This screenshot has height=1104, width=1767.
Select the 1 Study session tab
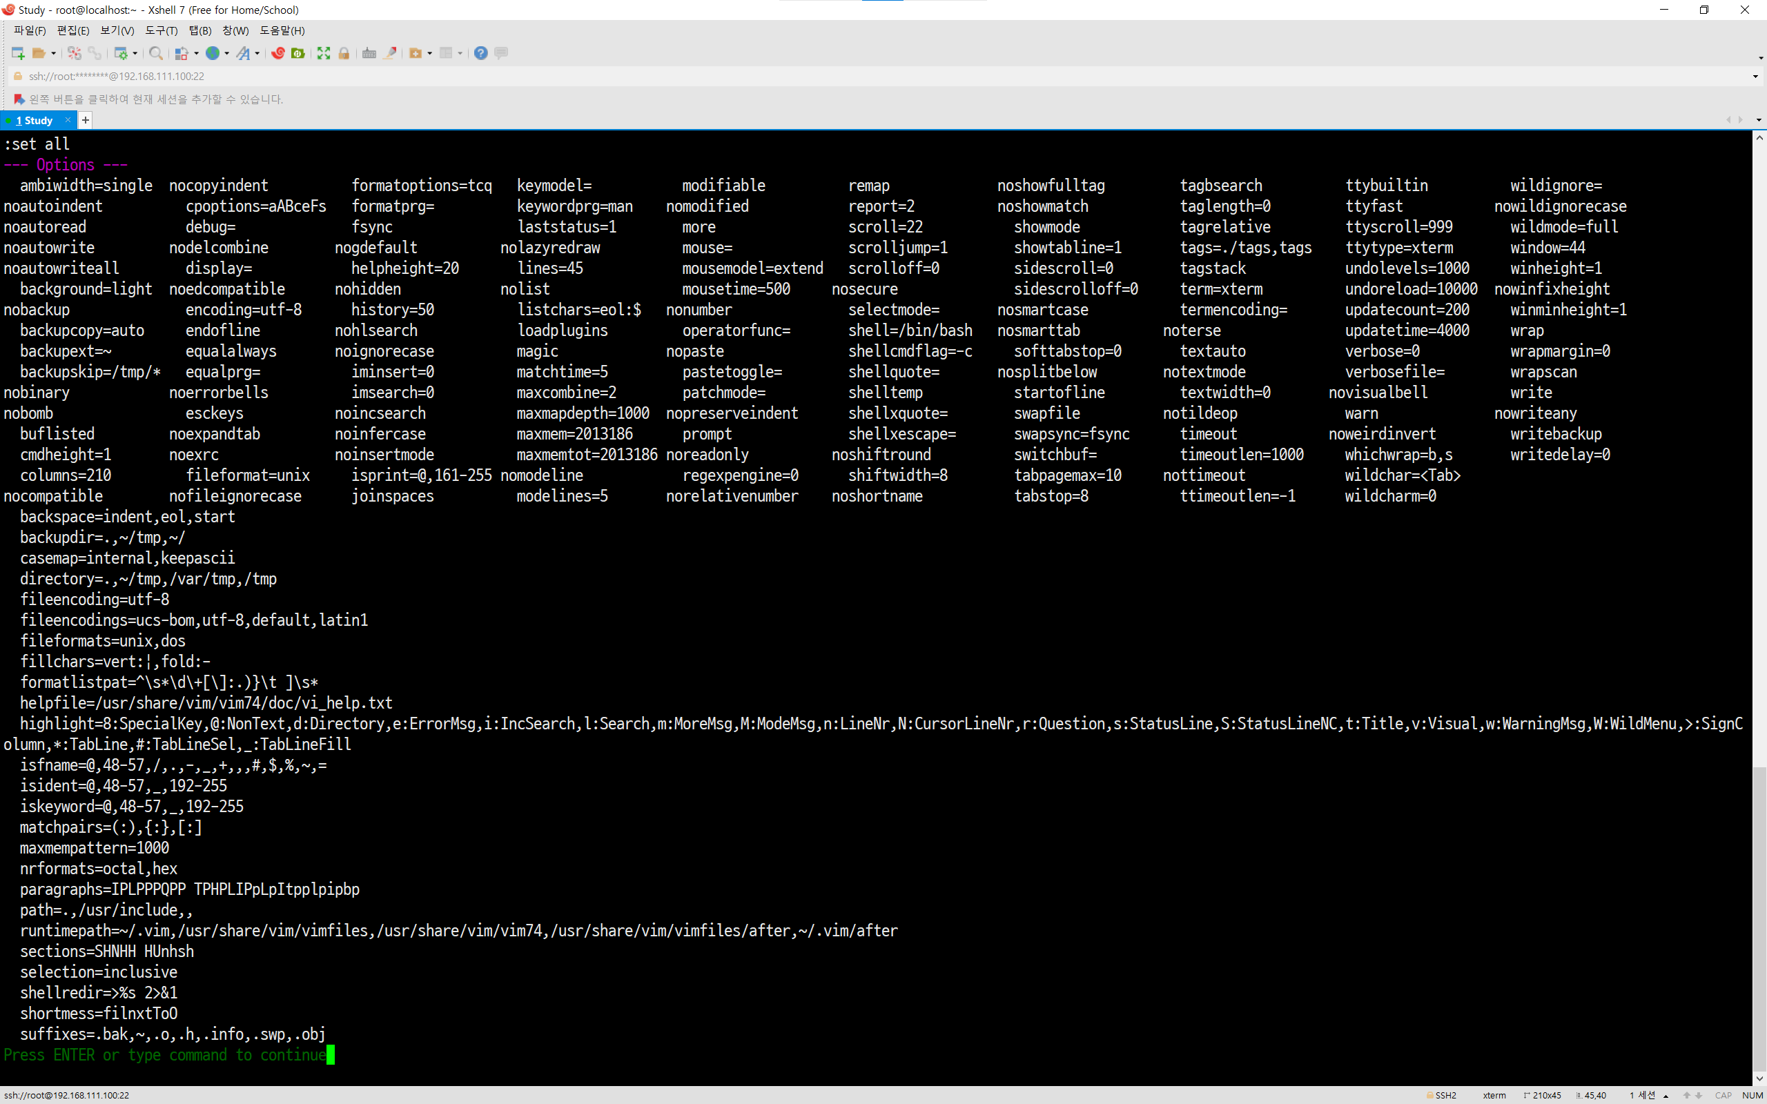click(x=35, y=121)
